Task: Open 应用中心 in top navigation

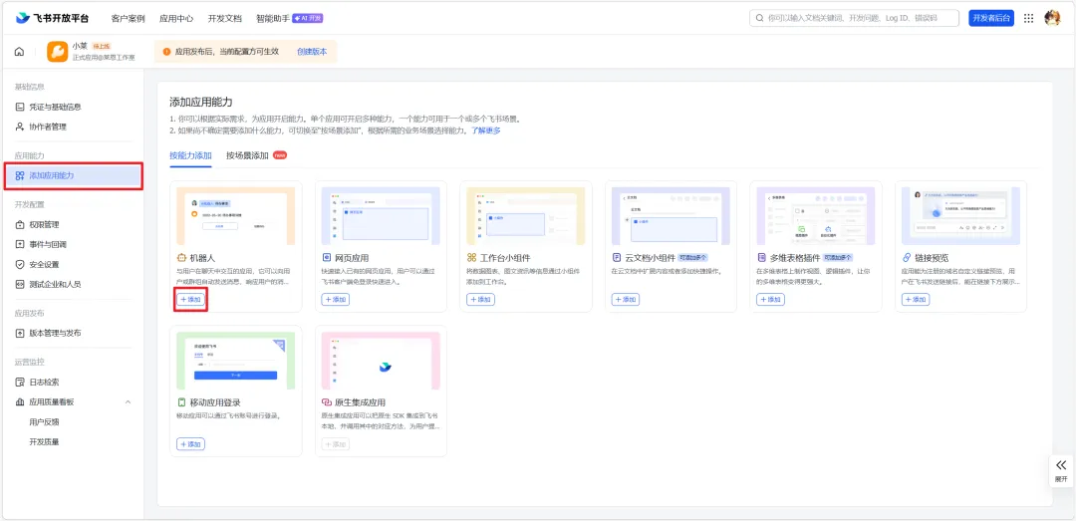Action: pos(176,19)
